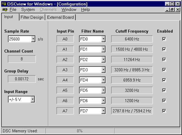The height and width of the screenshot is (135, 182).
Task: Click the 6959.9 Hz cutoff frequency value
Action: tap(132, 80)
